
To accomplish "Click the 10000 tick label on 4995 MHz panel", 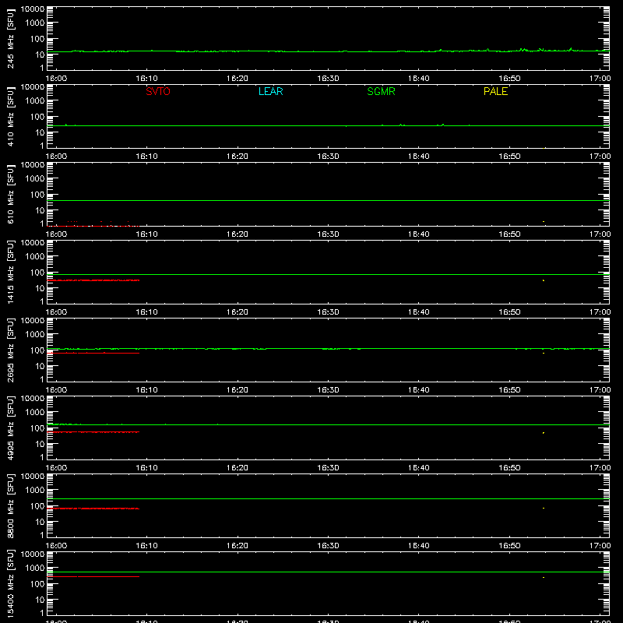I will tap(33, 399).
